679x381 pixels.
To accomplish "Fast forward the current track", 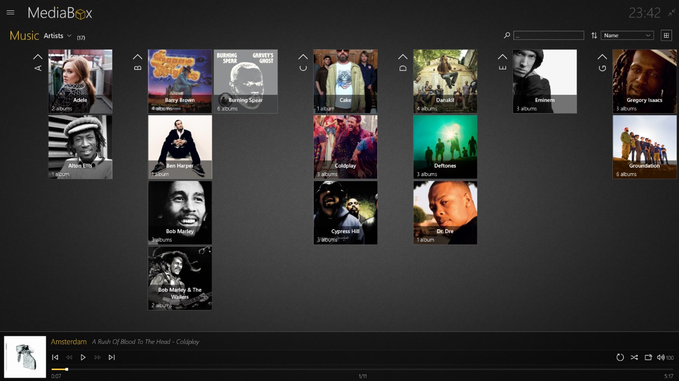I will (97, 357).
